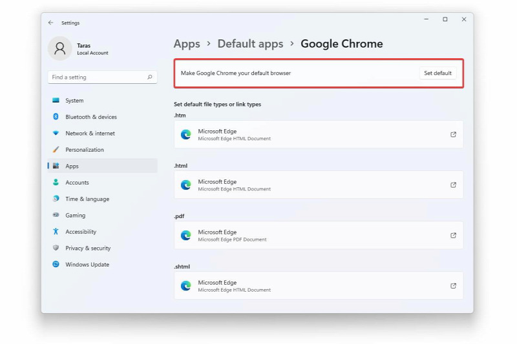Image resolution: width=517 pixels, height=344 pixels.
Task: Select Apps category in sidebar
Action: [x=103, y=166]
